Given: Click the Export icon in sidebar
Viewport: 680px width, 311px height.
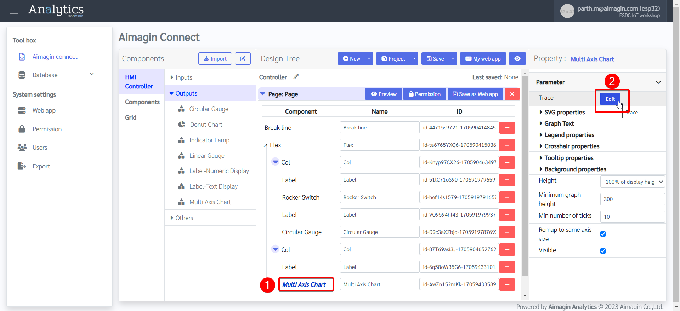Looking at the screenshot, I should coord(22,166).
